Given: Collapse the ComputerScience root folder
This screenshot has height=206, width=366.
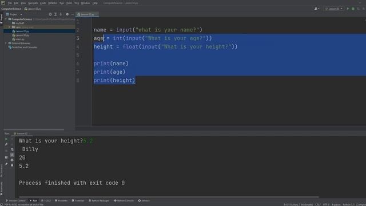Looking at the screenshot, I should tap(6, 19).
